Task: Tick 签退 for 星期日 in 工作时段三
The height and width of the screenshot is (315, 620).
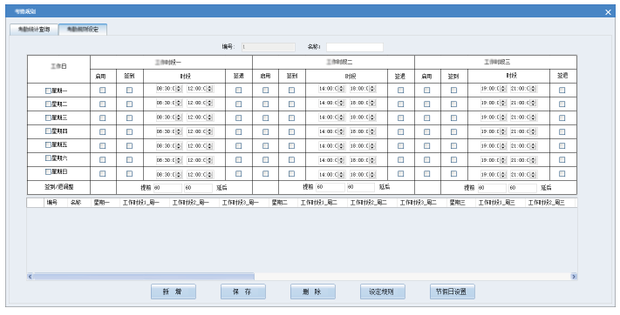Action: point(562,174)
